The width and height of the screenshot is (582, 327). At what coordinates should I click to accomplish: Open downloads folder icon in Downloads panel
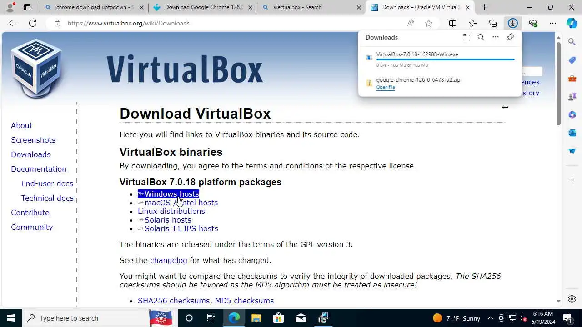click(x=467, y=37)
